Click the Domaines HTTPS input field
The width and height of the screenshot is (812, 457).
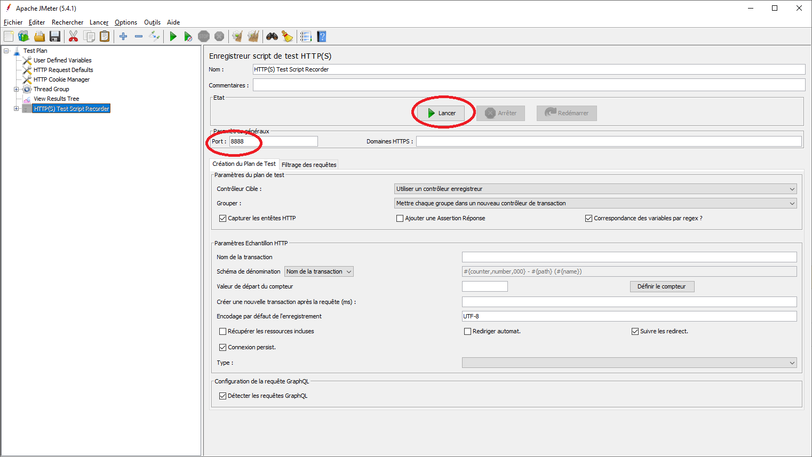[x=609, y=141]
